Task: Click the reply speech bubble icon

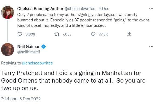Action: coord(20,34)
